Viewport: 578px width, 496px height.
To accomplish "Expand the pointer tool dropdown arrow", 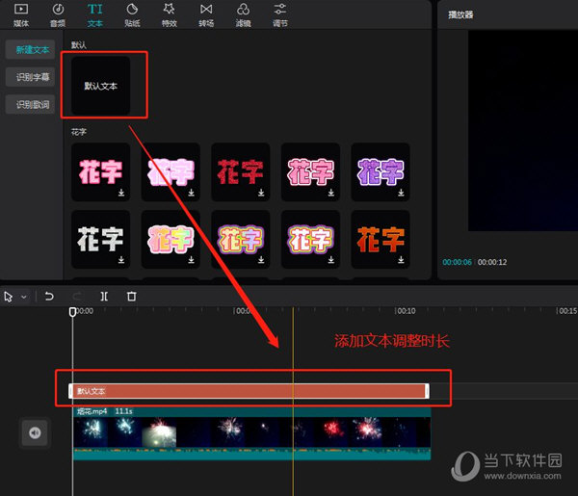I will tap(24, 297).
